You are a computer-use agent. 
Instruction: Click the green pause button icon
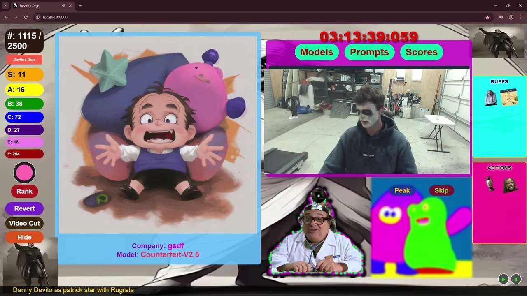(x=515, y=279)
